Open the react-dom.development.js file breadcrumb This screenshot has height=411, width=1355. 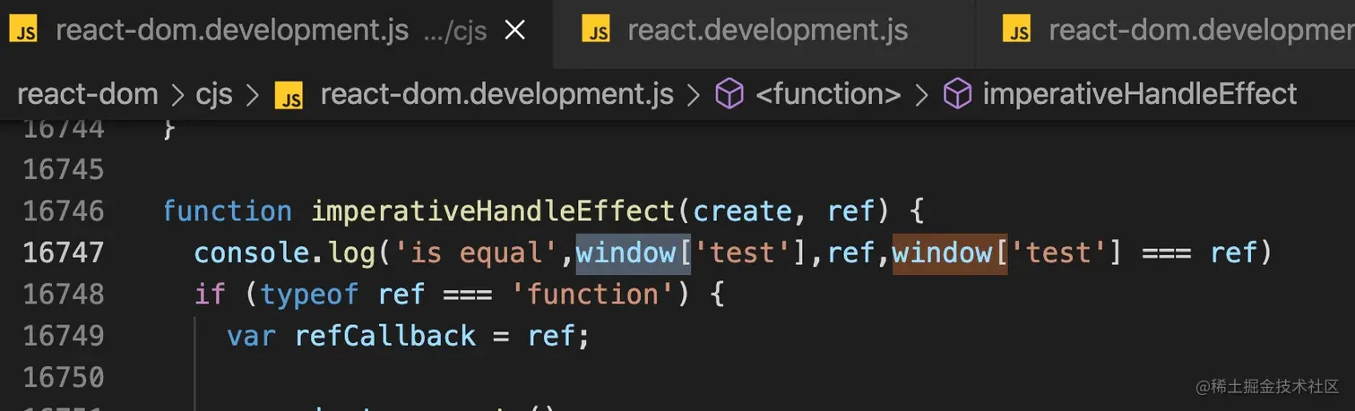(x=496, y=94)
